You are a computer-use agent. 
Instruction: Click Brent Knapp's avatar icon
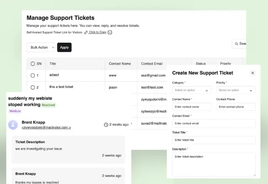coord(13,125)
